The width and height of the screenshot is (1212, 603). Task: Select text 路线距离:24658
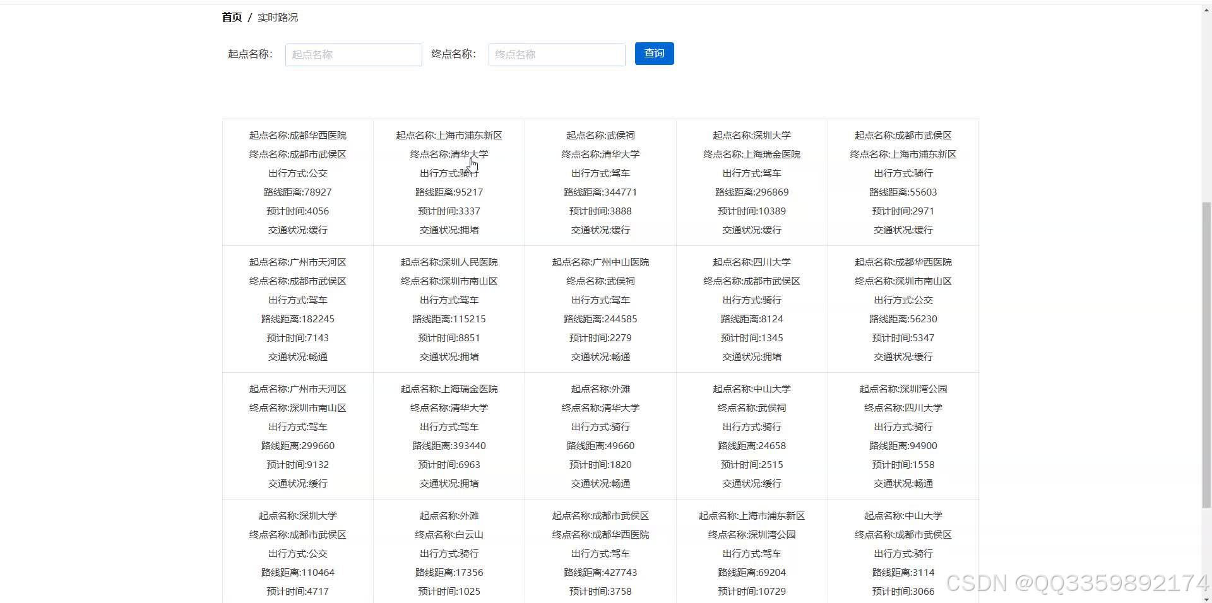pos(752,446)
